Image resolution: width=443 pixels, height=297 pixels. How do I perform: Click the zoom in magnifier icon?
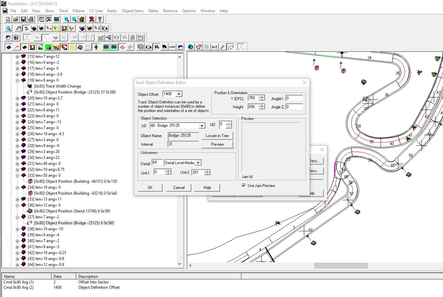(x=66, y=19)
